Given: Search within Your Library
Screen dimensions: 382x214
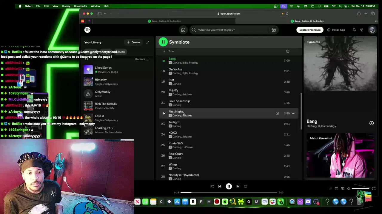Looking at the screenshot, I should click(x=87, y=59).
